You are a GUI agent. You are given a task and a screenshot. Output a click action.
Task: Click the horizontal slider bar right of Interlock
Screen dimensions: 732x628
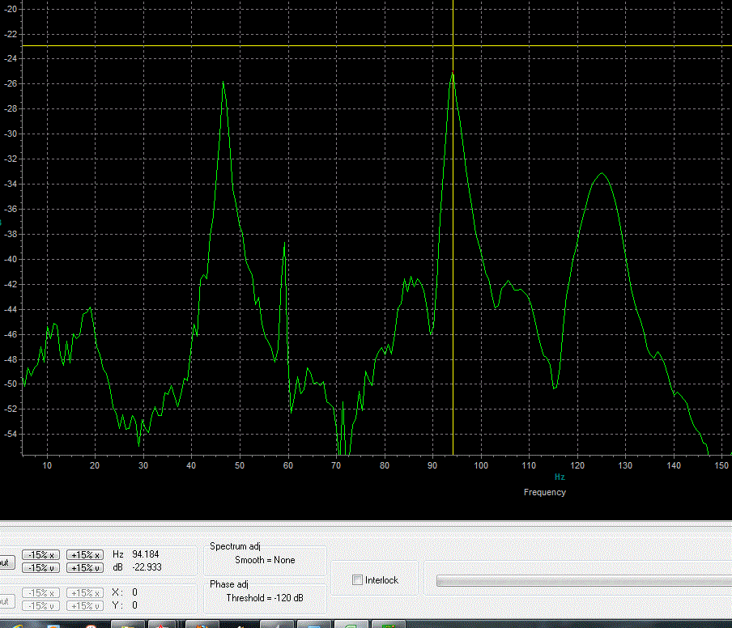coord(584,580)
